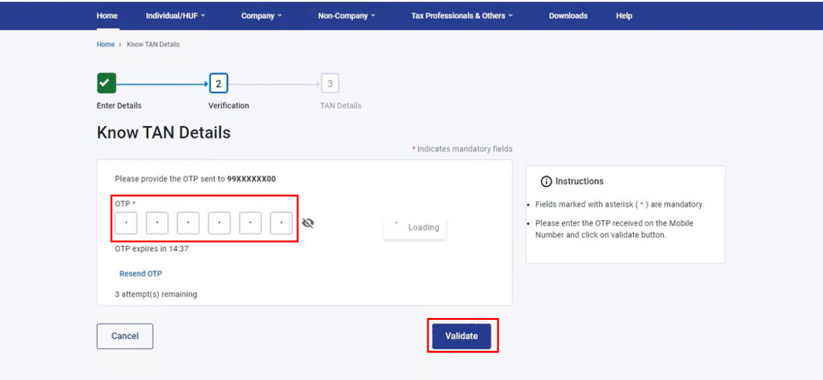Click the green checkmark on Enter Details step
Viewport: 823px width, 380px height.
click(105, 83)
